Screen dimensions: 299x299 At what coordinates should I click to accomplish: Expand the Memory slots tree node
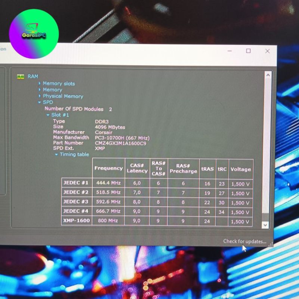pyautogui.click(x=40, y=84)
